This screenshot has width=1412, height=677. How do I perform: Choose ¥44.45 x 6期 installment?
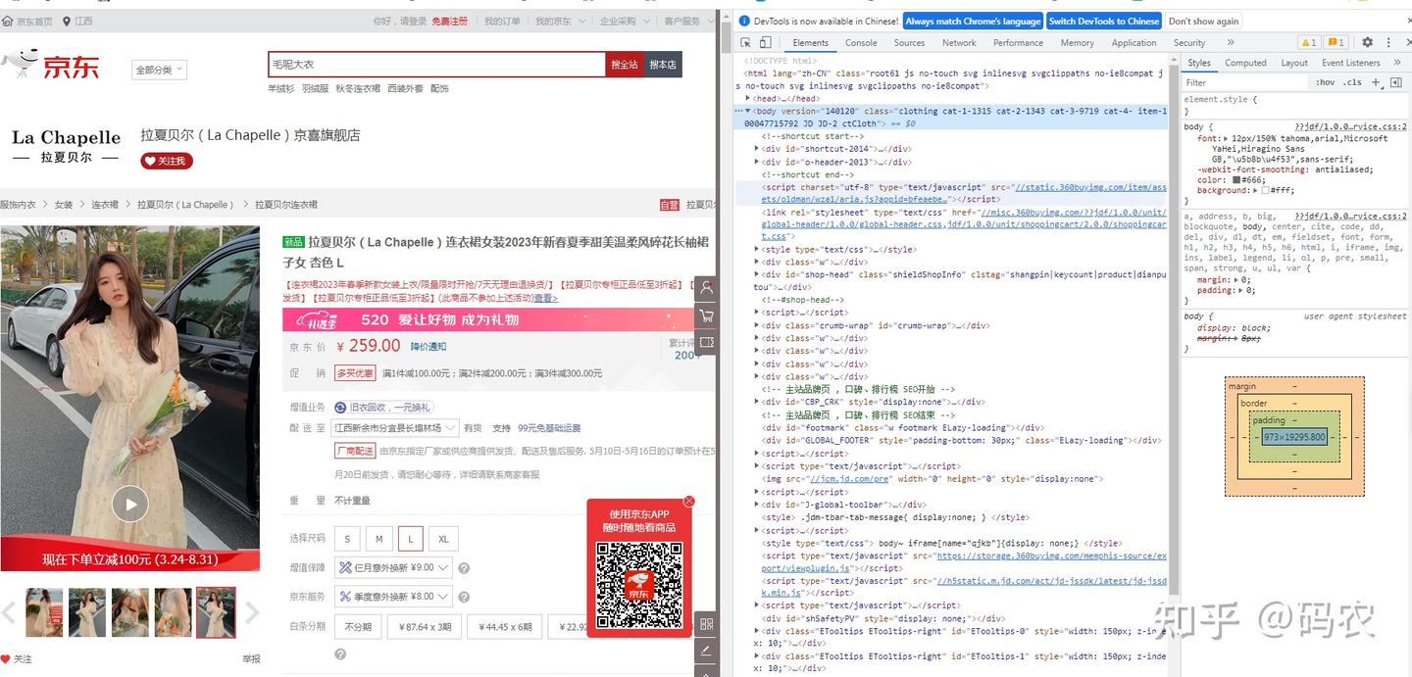coord(505,627)
